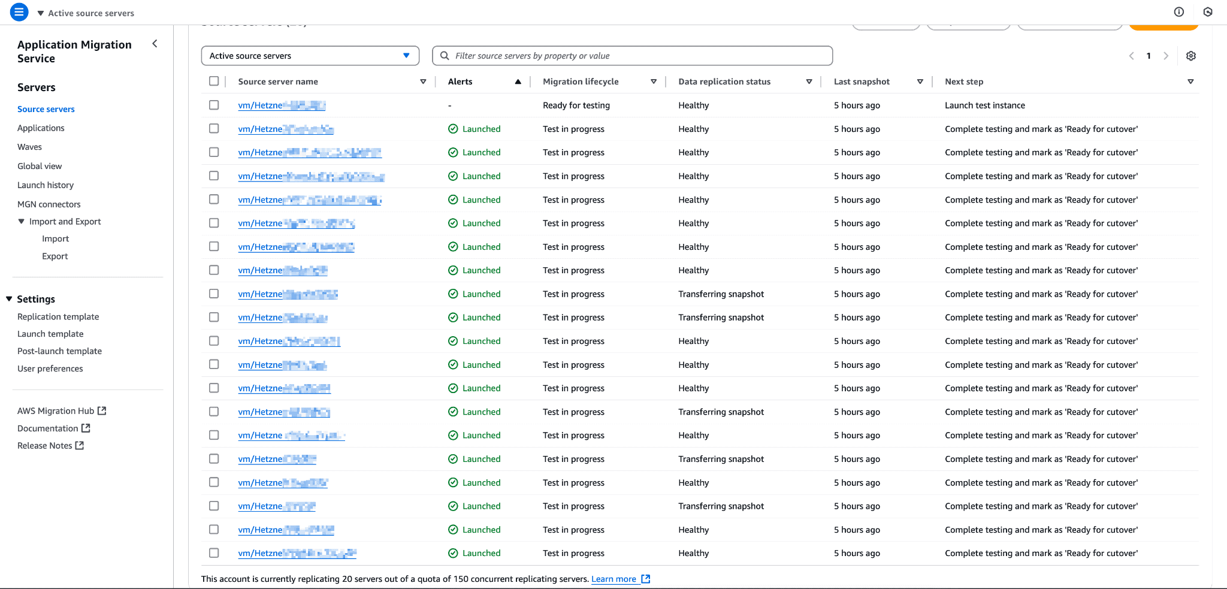1227x589 pixels.
Task: Tick the checkbox of the second-to-last server row
Action: coord(214,529)
